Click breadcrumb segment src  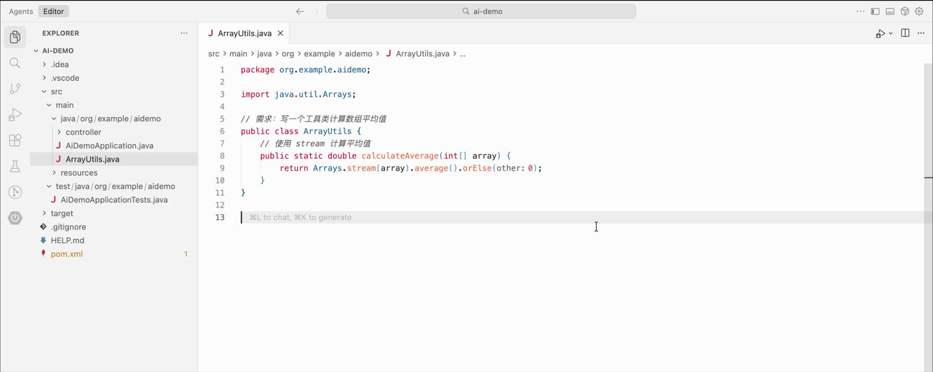click(x=214, y=54)
